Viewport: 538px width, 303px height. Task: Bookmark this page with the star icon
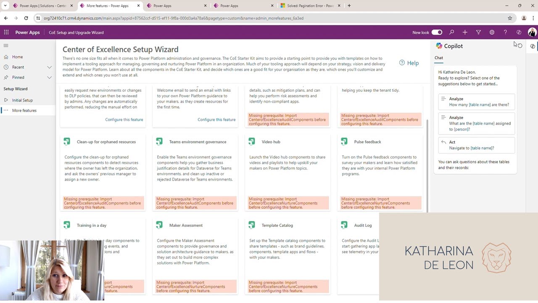[x=510, y=18]
